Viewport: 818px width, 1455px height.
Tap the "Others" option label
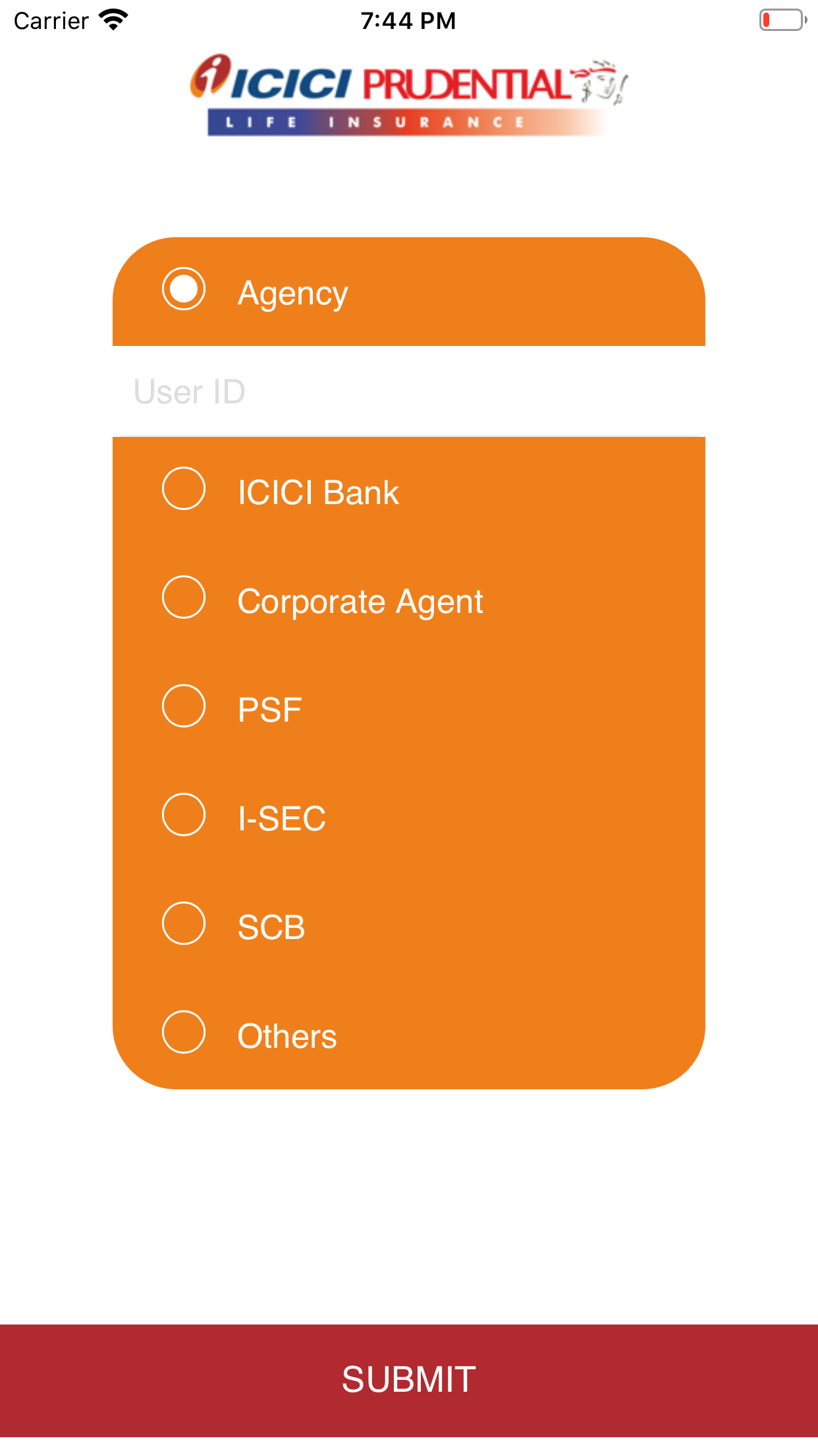[287, 1037]
